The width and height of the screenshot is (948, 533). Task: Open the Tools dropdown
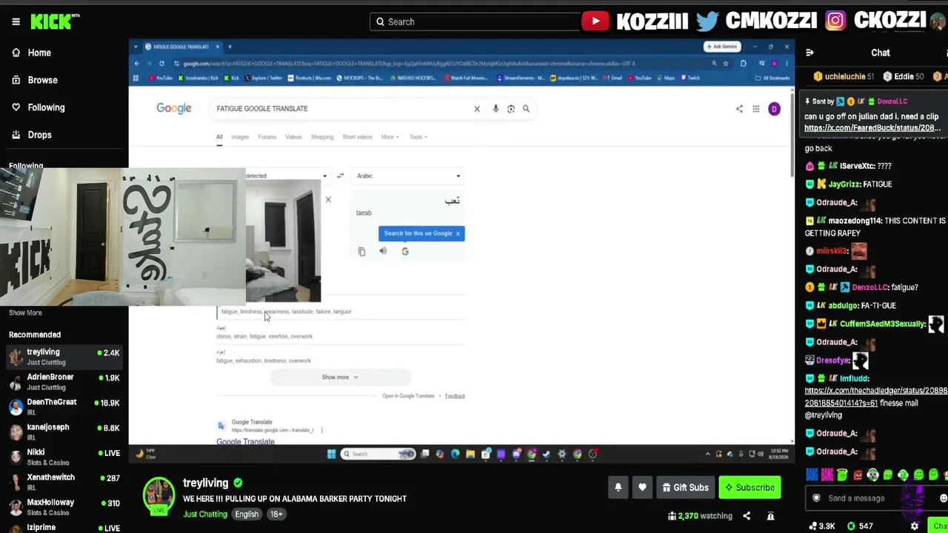pos(418,137)
